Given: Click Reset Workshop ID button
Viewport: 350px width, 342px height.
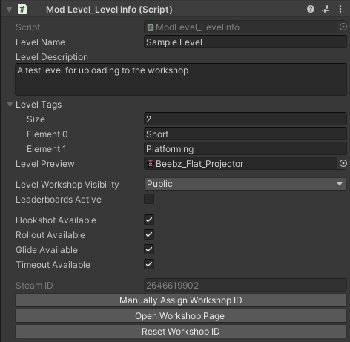Looking at the screenshot, I should [181, 332].
